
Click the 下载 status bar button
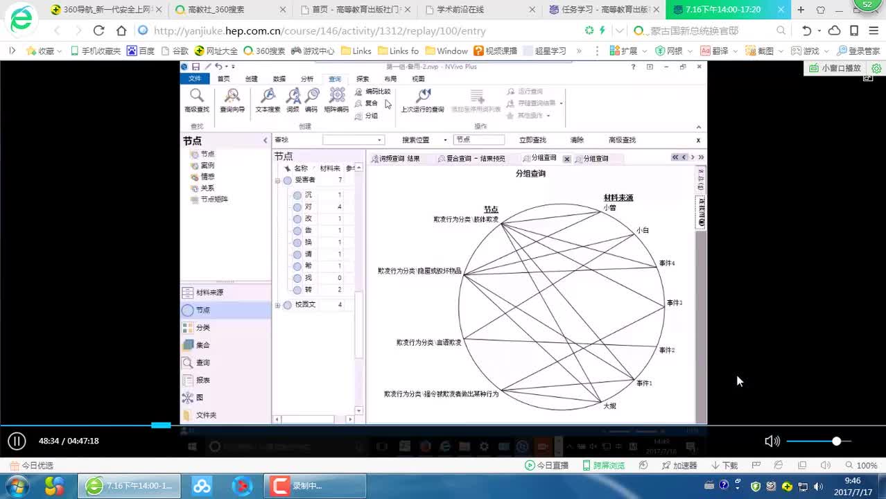tap(724, 466)
